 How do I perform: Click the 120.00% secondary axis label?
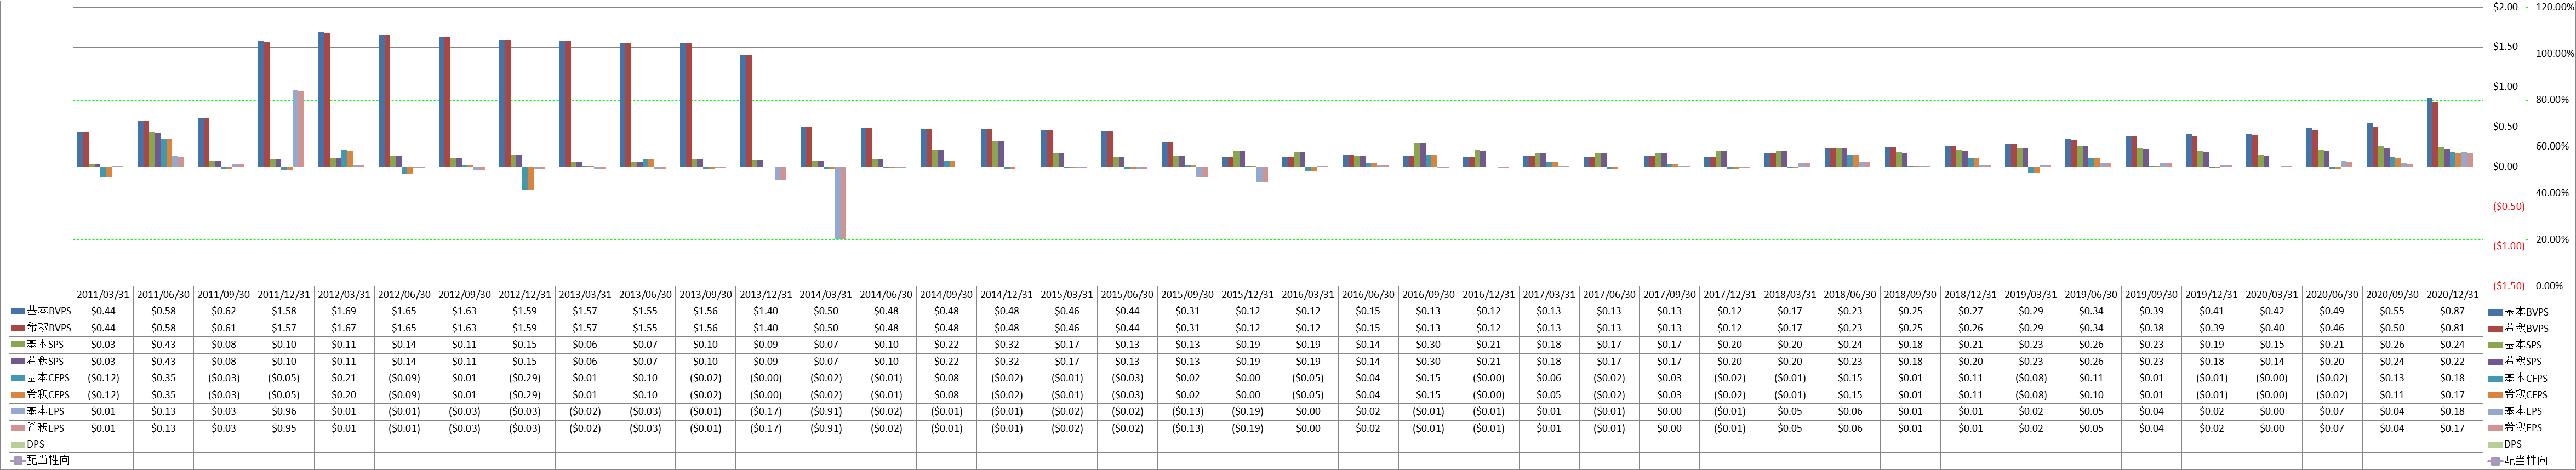[2556, 7]
